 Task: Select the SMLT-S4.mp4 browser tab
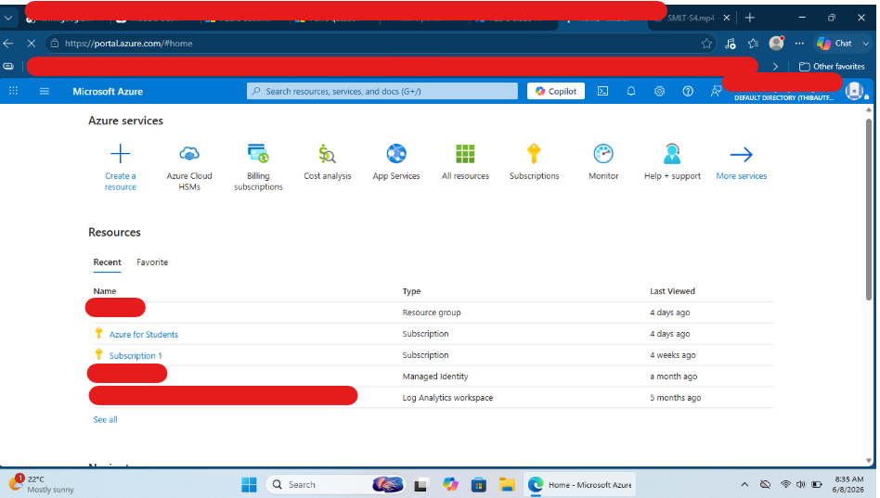click(691, 18)
